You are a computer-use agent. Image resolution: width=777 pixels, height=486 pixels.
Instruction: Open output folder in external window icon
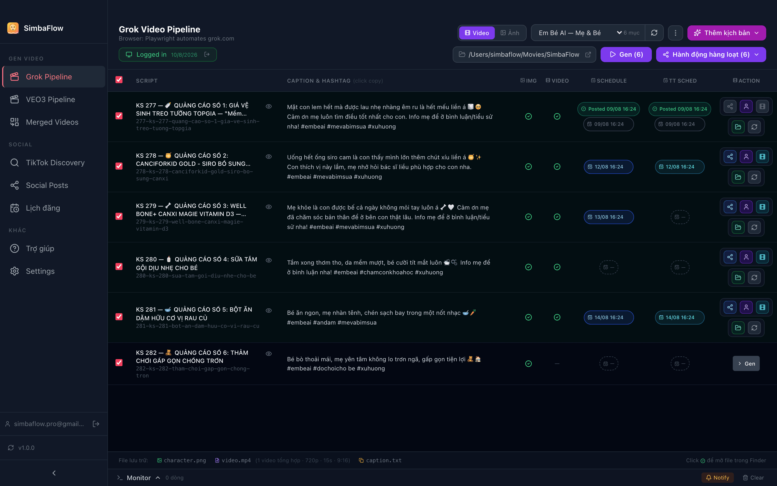pyautogui.click(x=588, y=55)
